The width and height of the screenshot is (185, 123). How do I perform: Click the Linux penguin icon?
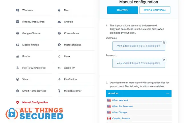point(59,56)
